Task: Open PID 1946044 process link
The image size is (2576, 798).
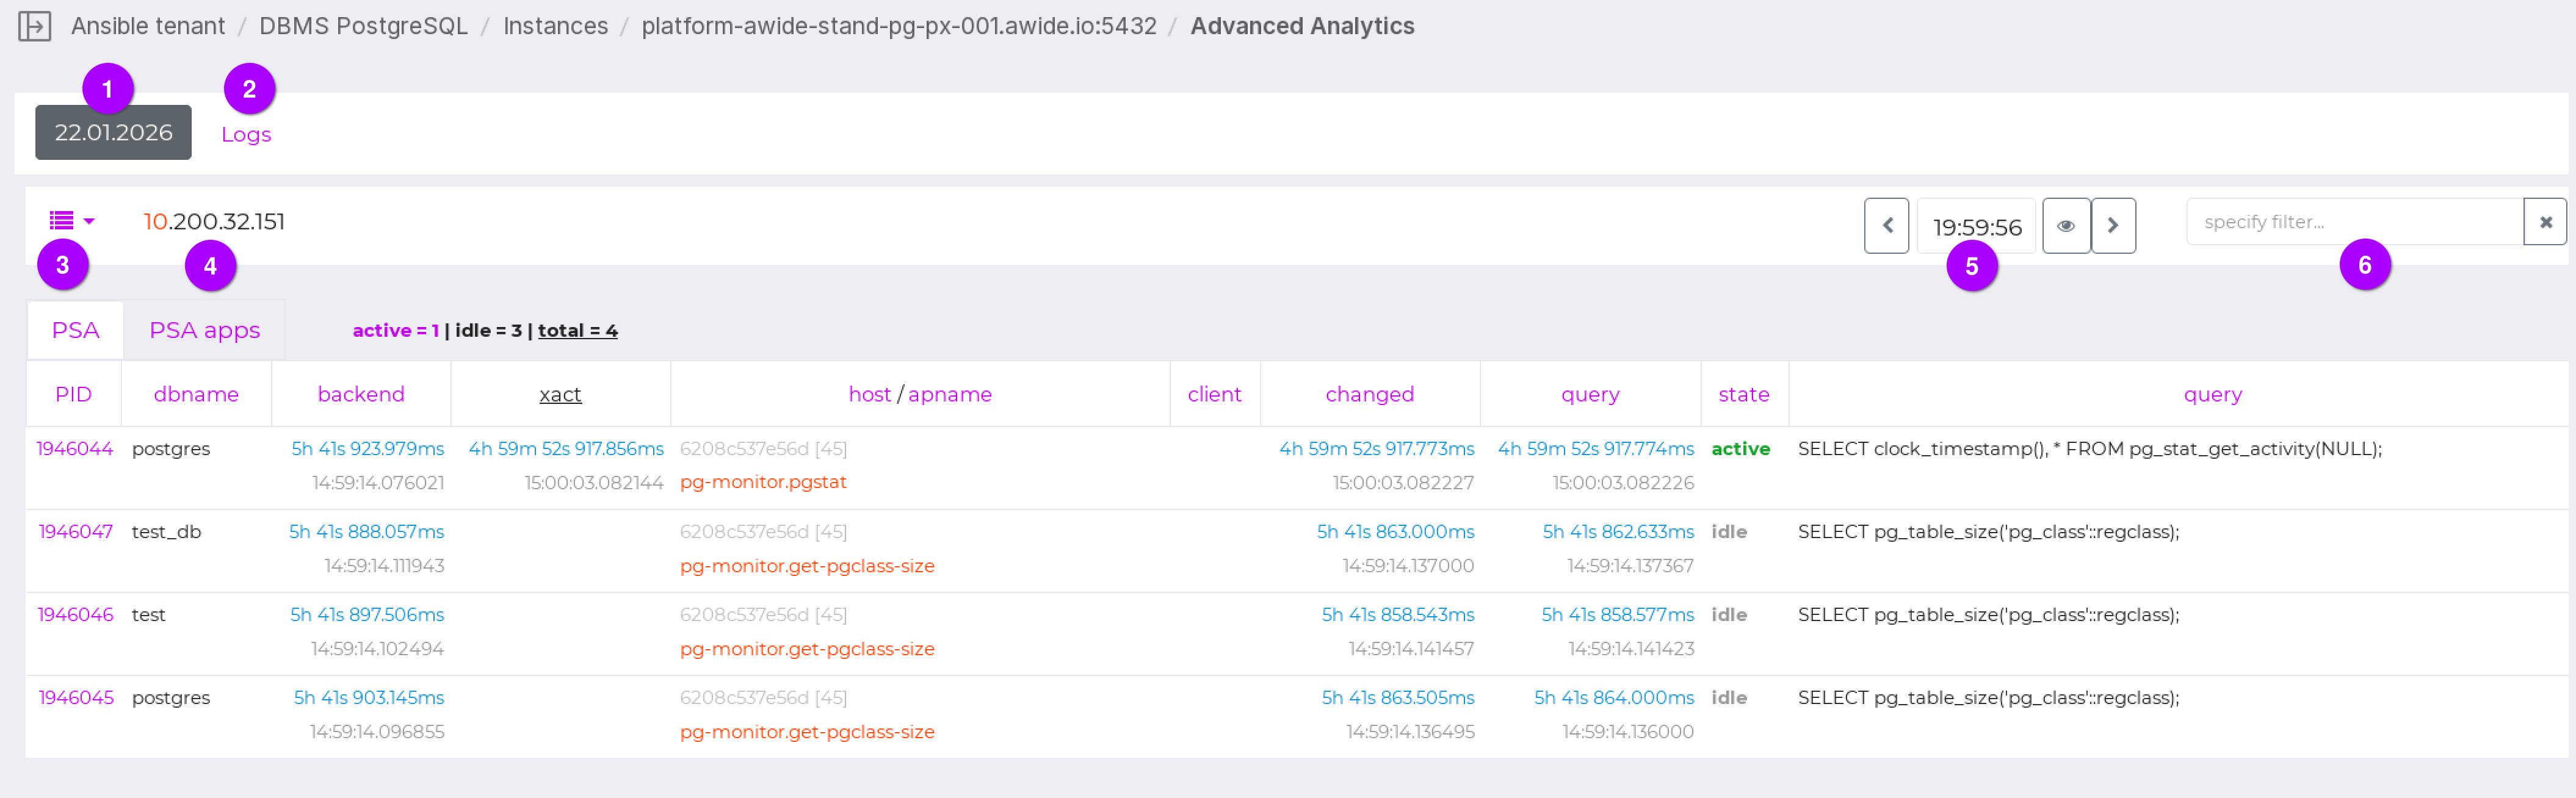Action: click(x=75, y=449)
